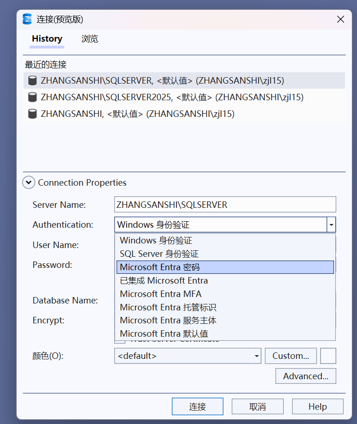Collapse the Connection Properties section

point(29,182)
